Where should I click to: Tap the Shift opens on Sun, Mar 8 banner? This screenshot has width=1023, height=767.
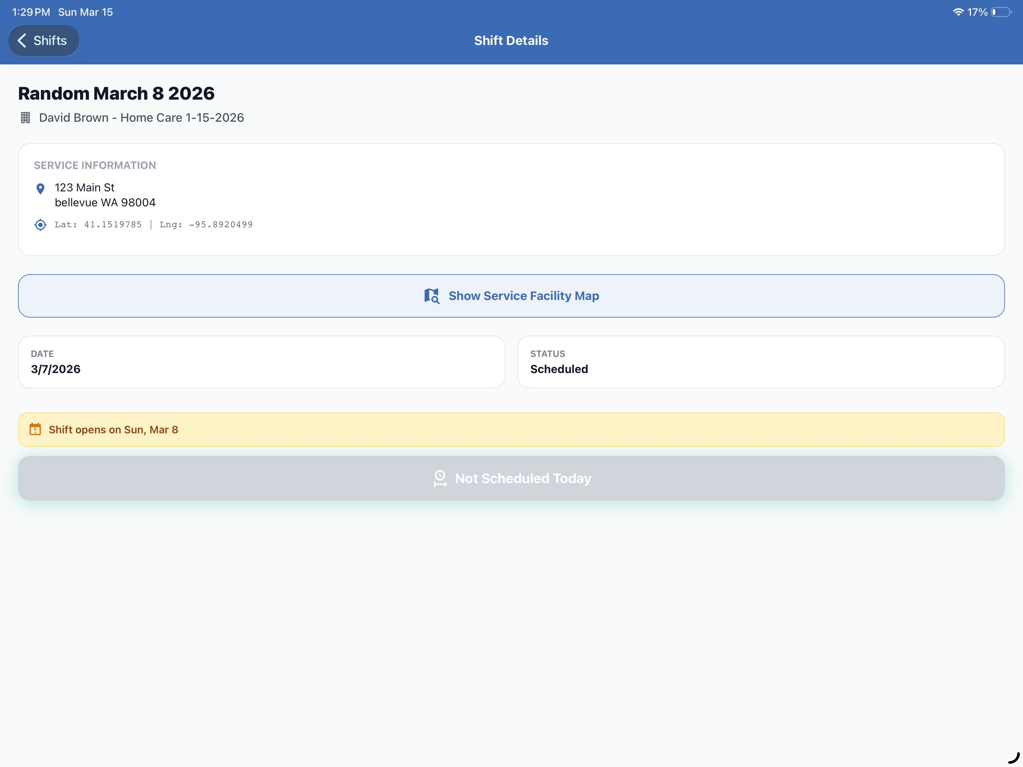point(511,429)
